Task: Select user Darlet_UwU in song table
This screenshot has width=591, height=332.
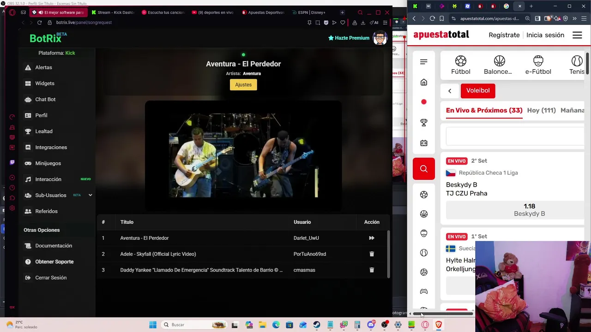Action: (306, 238)
